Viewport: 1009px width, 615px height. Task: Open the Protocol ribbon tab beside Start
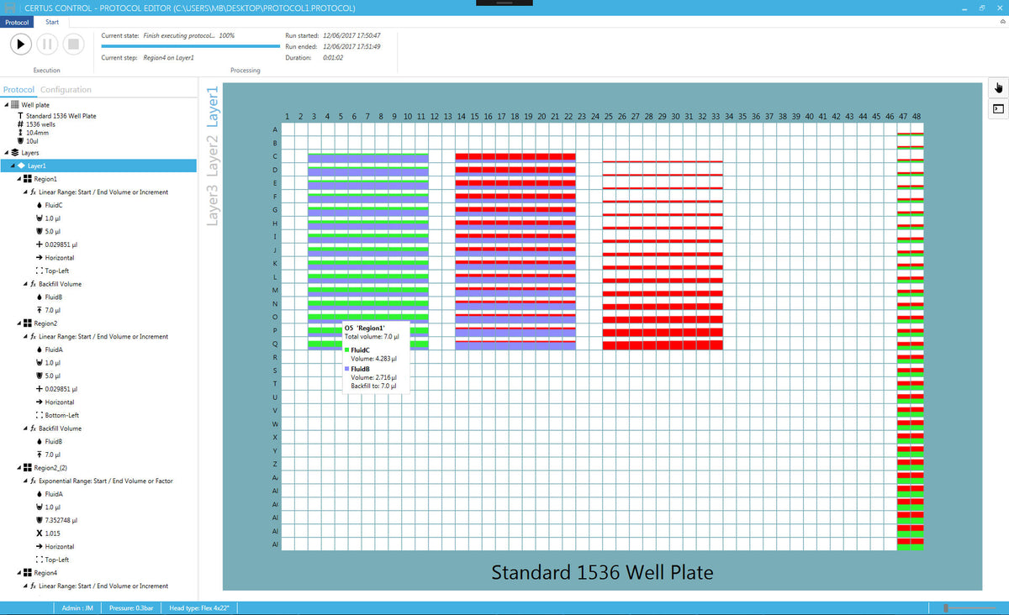point(17,21)
